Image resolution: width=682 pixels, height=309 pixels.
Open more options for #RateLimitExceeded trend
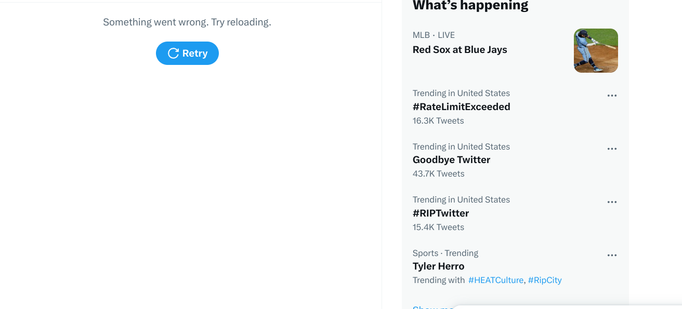(x=612, y=96)
